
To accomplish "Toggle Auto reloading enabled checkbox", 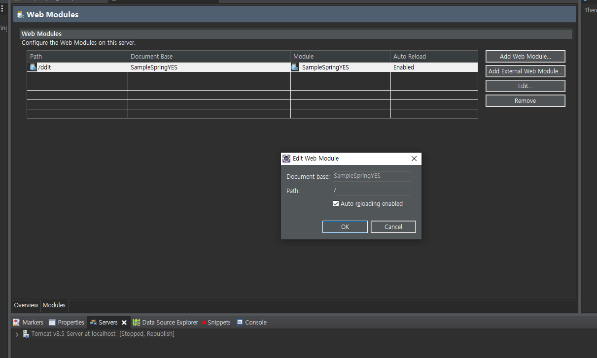I will click(336, 203).
